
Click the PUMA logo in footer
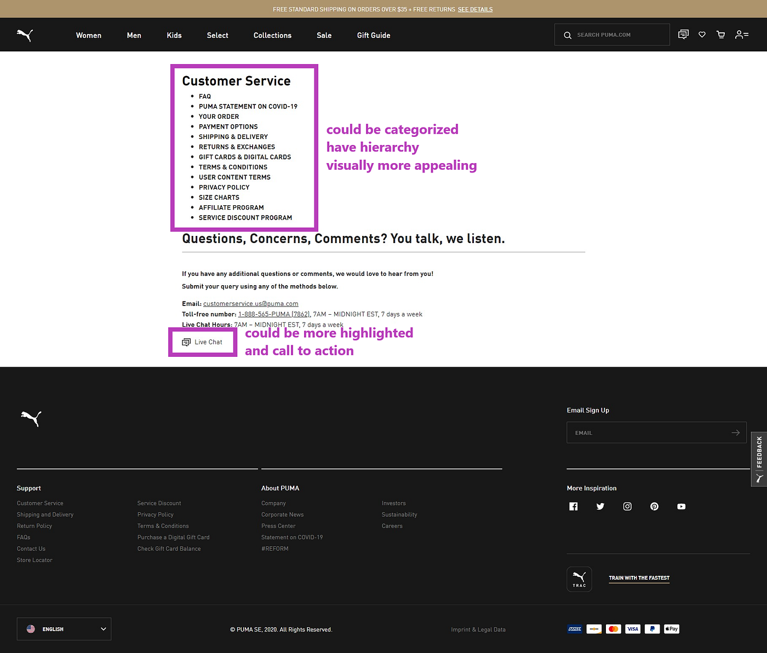pos(31,418)
